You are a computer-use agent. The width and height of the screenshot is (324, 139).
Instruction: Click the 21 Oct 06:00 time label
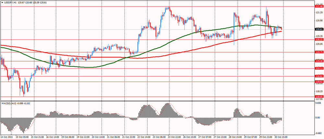click(113, 137)
